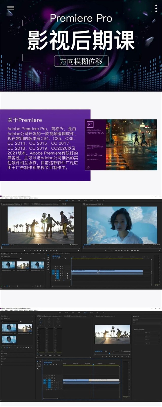Screen dimensions: 162x407
Task: Open program monitor playback resolution dropdown, first screenshot
Action: pos(145,245)
